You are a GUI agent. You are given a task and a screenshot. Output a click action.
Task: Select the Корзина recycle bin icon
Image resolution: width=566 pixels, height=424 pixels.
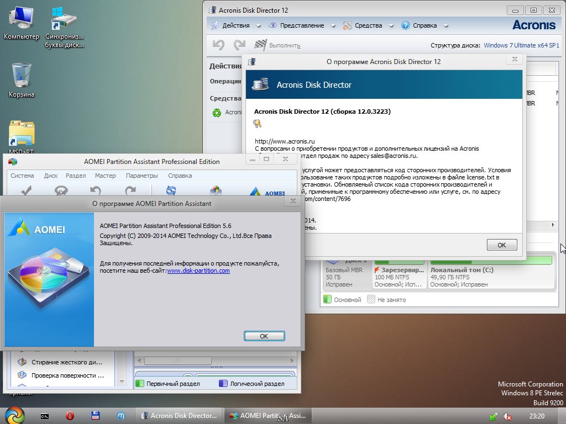click(x=22, y=80)
